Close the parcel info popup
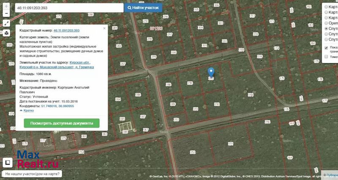 pos(104,28)
